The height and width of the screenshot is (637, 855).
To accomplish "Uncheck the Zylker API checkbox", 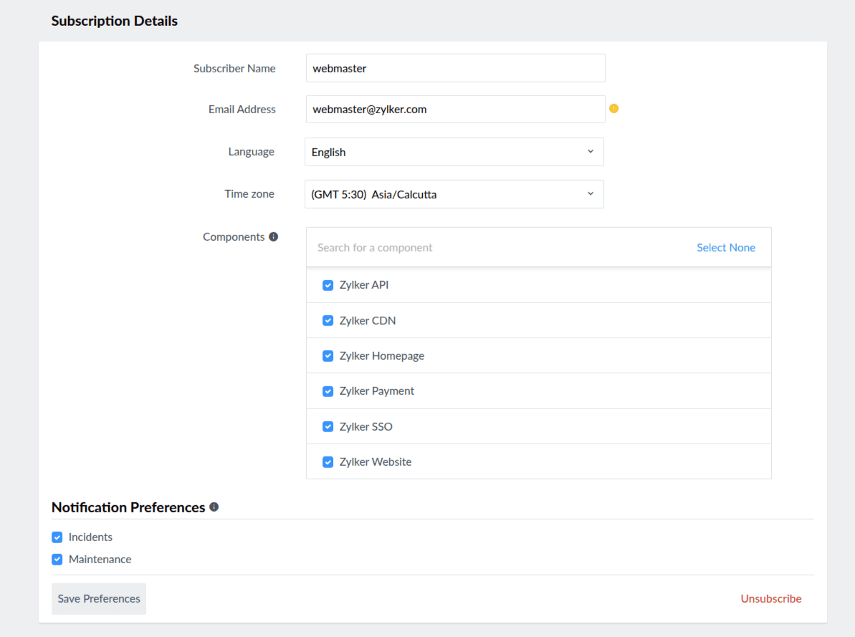I will (328, 285).
